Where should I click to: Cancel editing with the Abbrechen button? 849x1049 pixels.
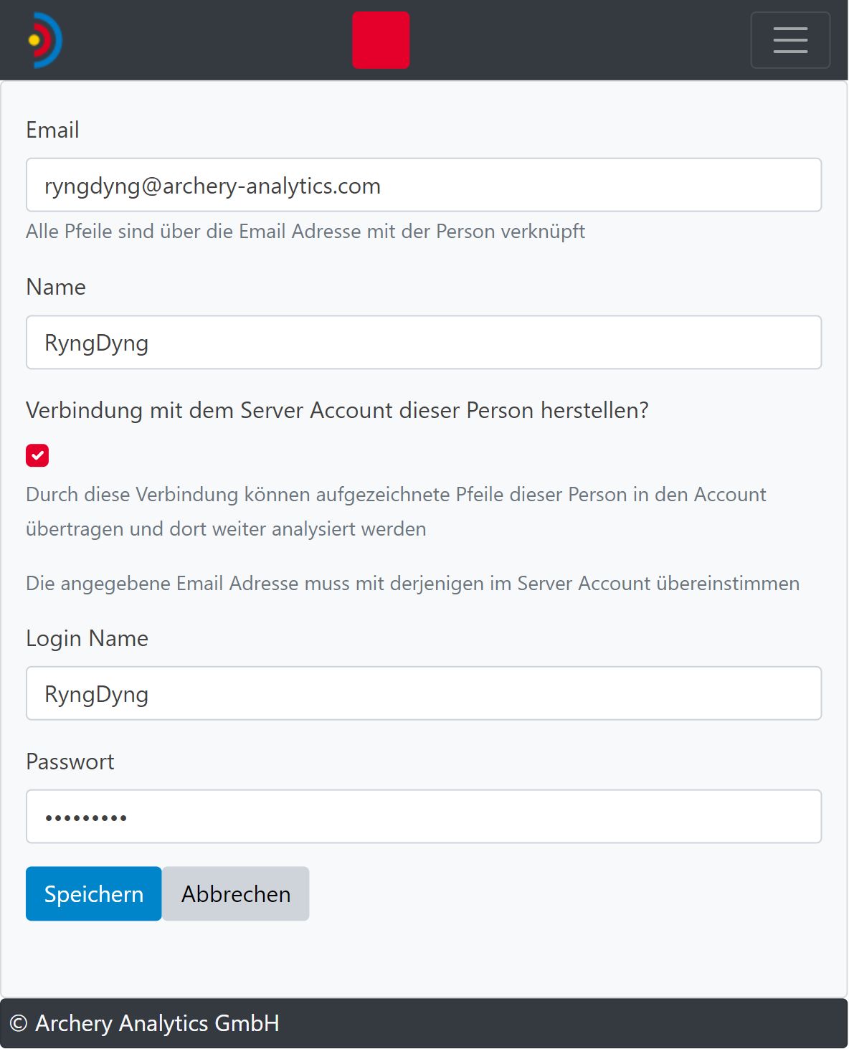pos(236,894)
